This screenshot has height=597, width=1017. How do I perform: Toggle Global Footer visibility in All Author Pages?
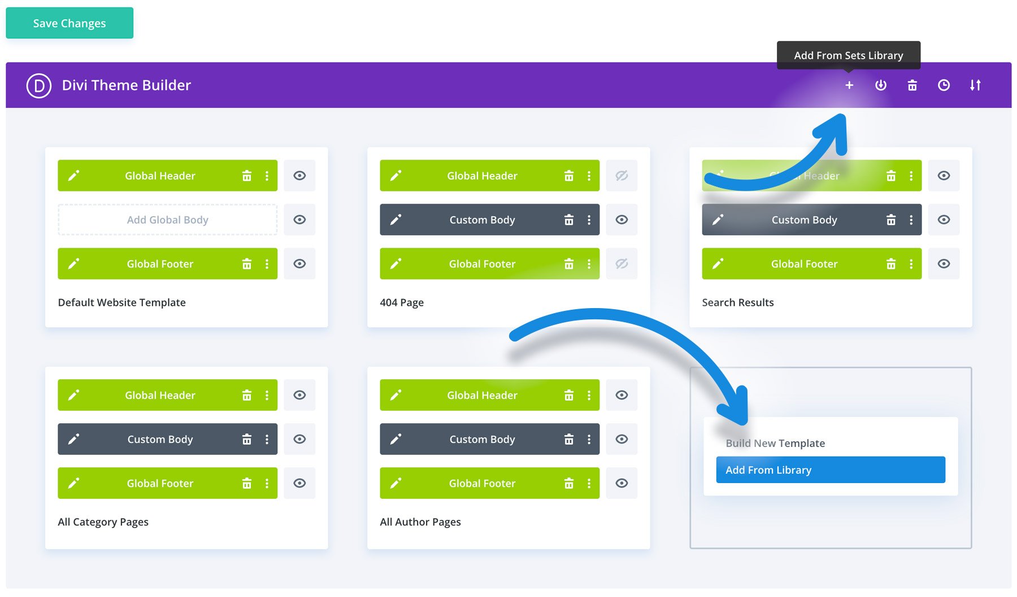pos(621,483)
